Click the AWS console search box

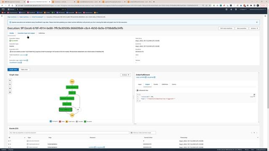pyautogui.click(x=42, y=9)
